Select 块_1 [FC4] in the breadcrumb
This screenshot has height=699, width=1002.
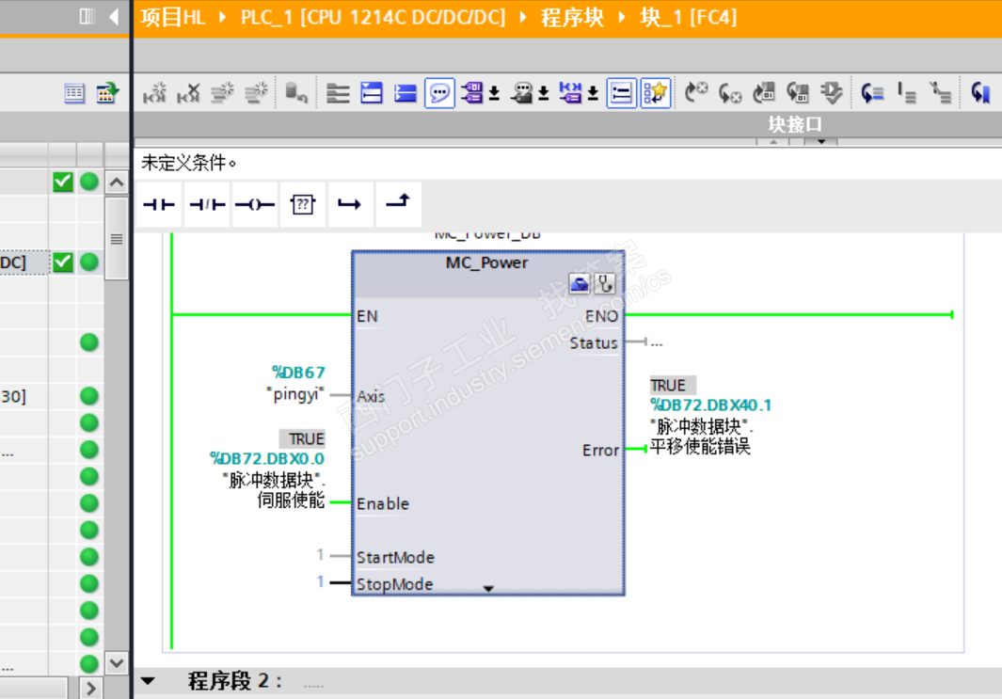689,17
